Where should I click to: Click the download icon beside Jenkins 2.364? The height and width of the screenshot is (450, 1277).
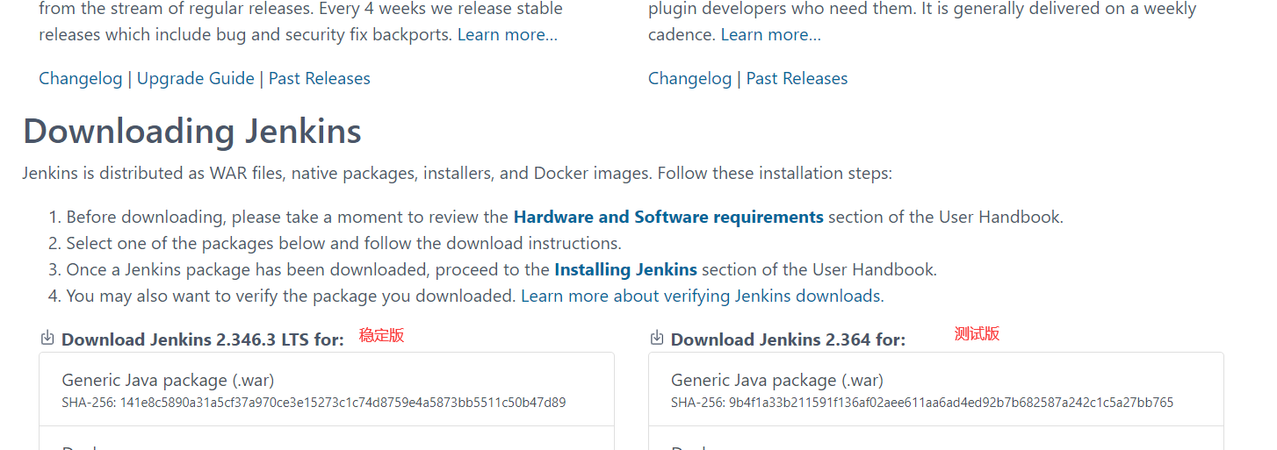coord(657,338)
